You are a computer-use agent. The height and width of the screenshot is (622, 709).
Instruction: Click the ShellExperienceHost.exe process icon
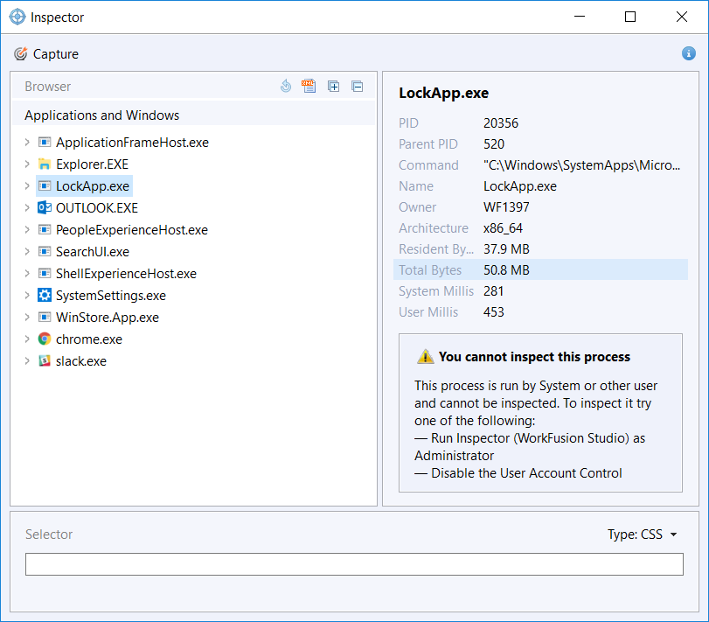tap(45, 273)
